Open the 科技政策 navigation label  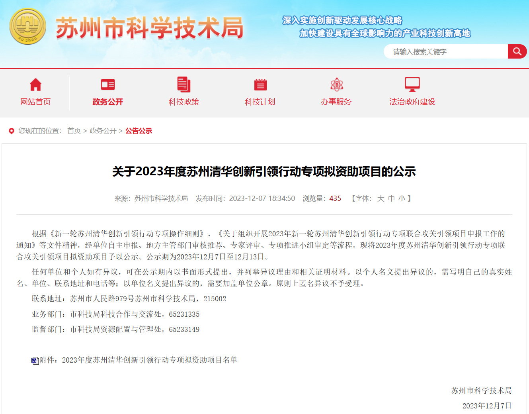[x=183, y=102]
